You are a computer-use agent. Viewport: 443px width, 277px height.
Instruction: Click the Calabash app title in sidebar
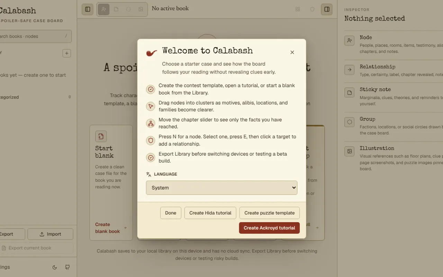point(17,11)
